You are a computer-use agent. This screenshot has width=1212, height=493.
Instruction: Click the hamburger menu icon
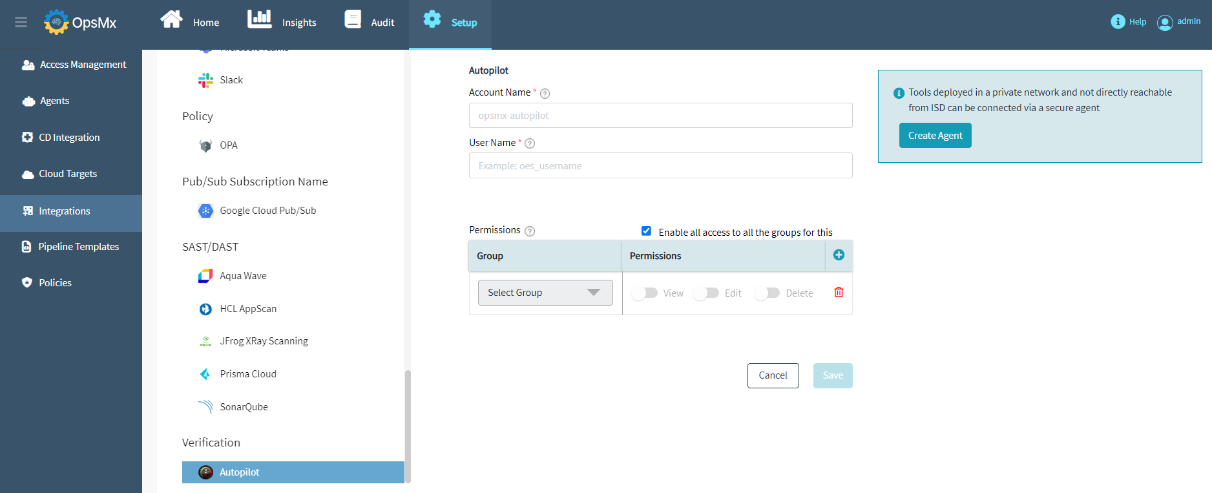[21, 23]
